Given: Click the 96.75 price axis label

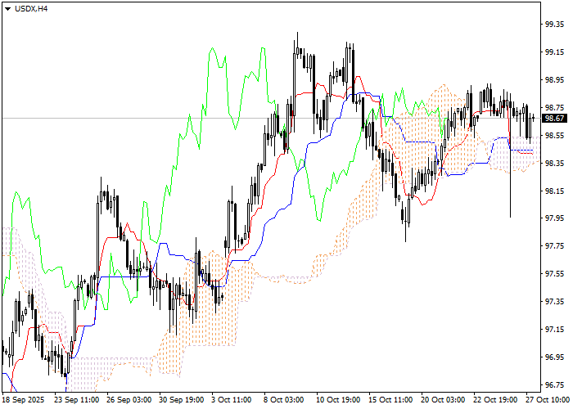Looking at the screenshot, I should coord(554,384).
